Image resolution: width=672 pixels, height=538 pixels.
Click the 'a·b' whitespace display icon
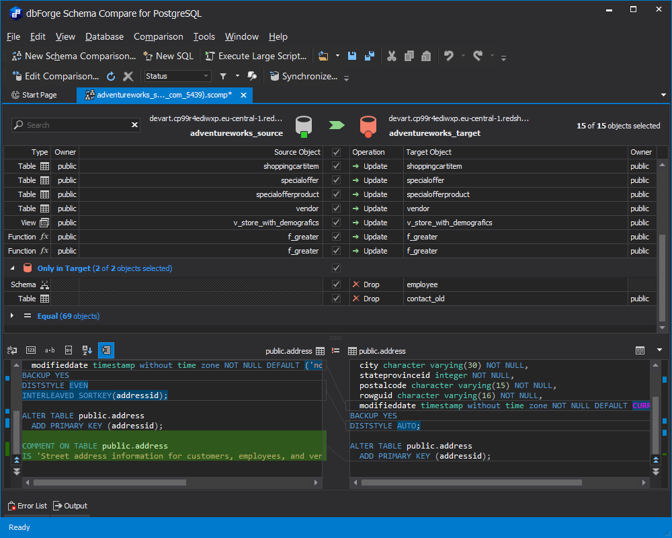point(50,350)
